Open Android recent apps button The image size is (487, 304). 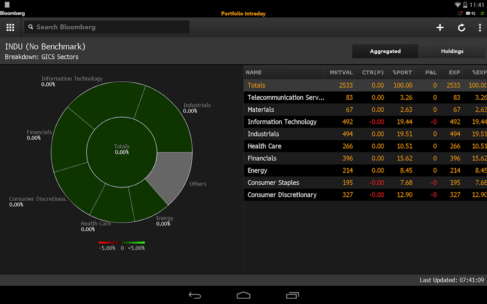(x=293, y=295)
